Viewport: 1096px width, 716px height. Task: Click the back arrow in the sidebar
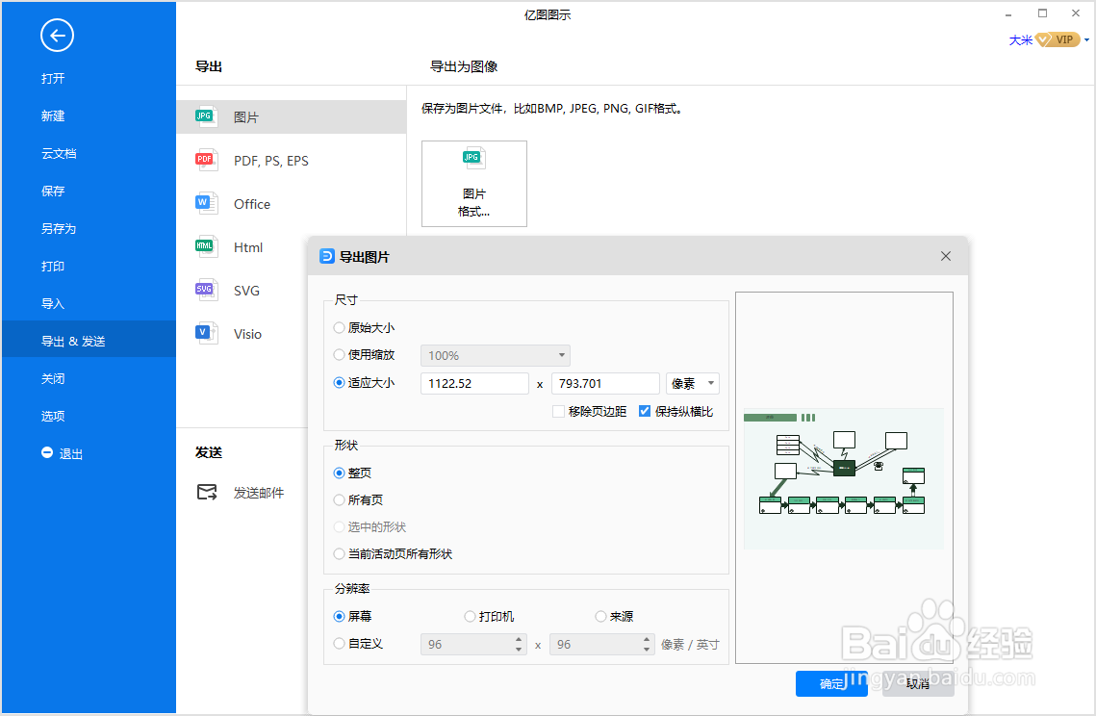pos(57,36)
